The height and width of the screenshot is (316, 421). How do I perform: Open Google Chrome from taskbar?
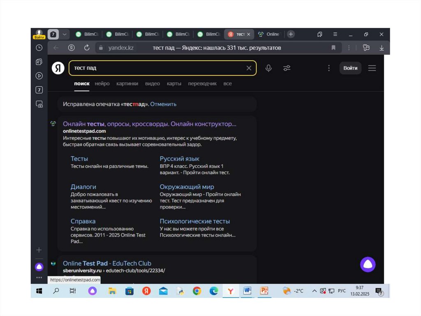[x=197, y=291]
